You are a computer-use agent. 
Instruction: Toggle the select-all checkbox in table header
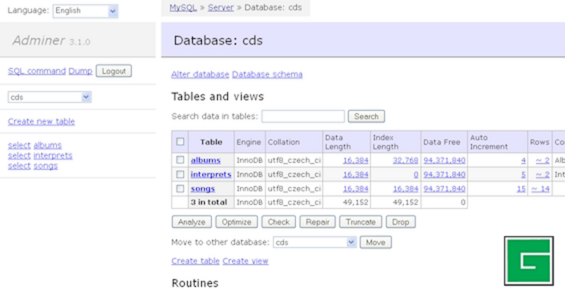point(180,141)
